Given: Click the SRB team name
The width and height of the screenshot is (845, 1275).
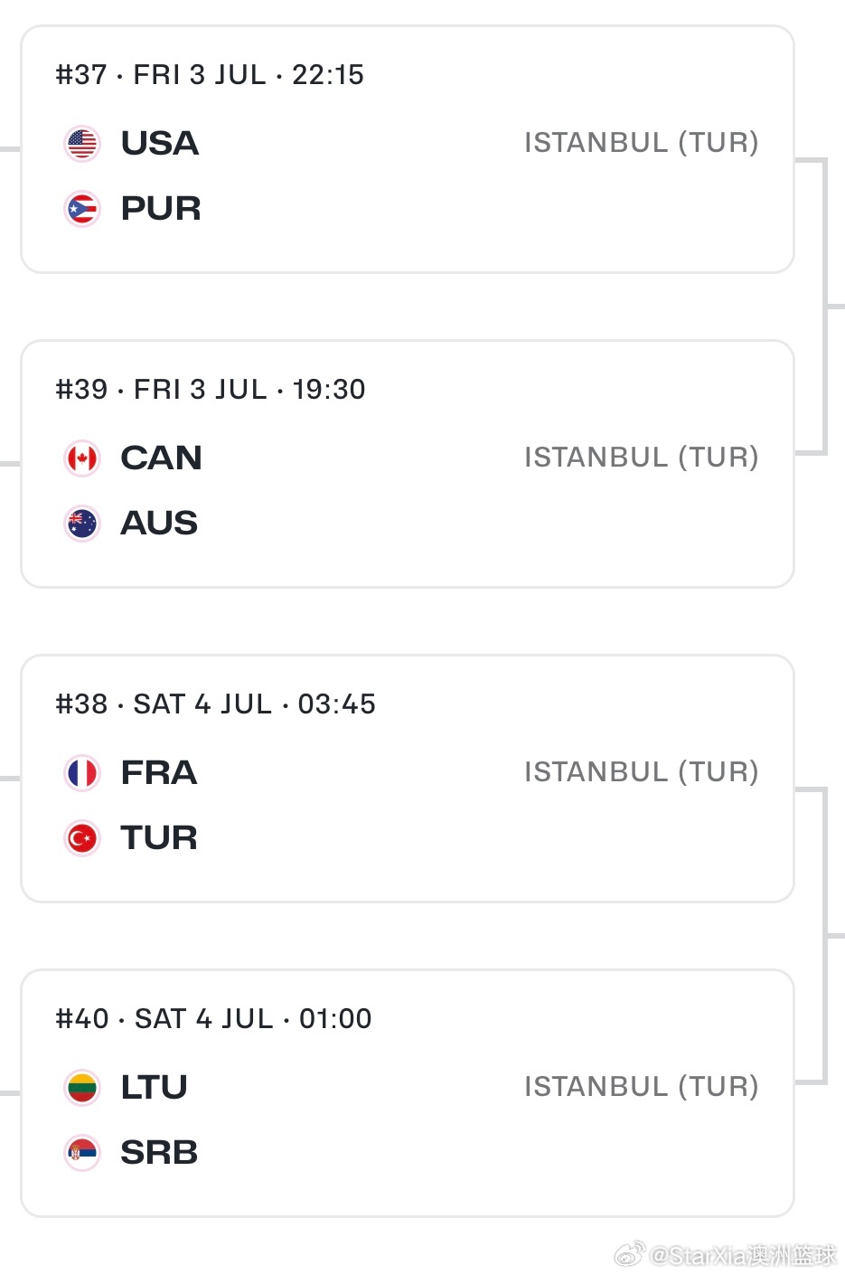Looking at the screenshot, I should pyautogui.click(x=159, y=1152).
